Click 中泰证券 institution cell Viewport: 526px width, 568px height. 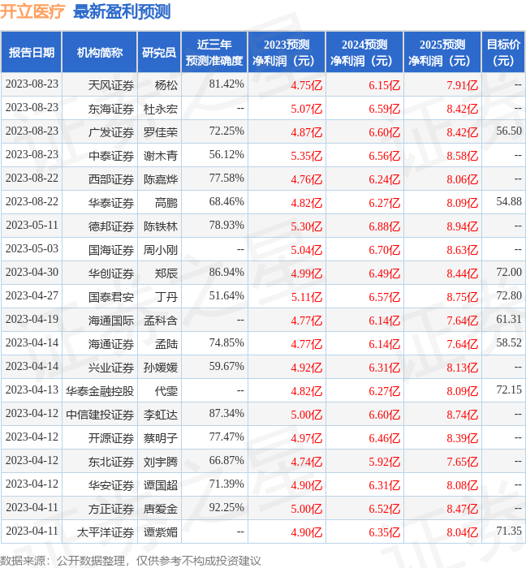coord(111,156)
